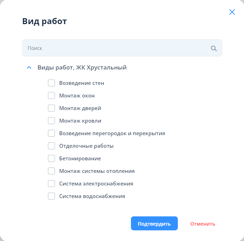Mark the Бетонирование checkbox

tap(51, 159)
